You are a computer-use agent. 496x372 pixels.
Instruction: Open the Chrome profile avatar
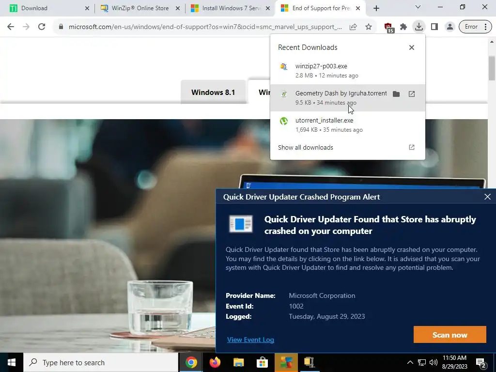pyautogui.click(x=449, y=27)
